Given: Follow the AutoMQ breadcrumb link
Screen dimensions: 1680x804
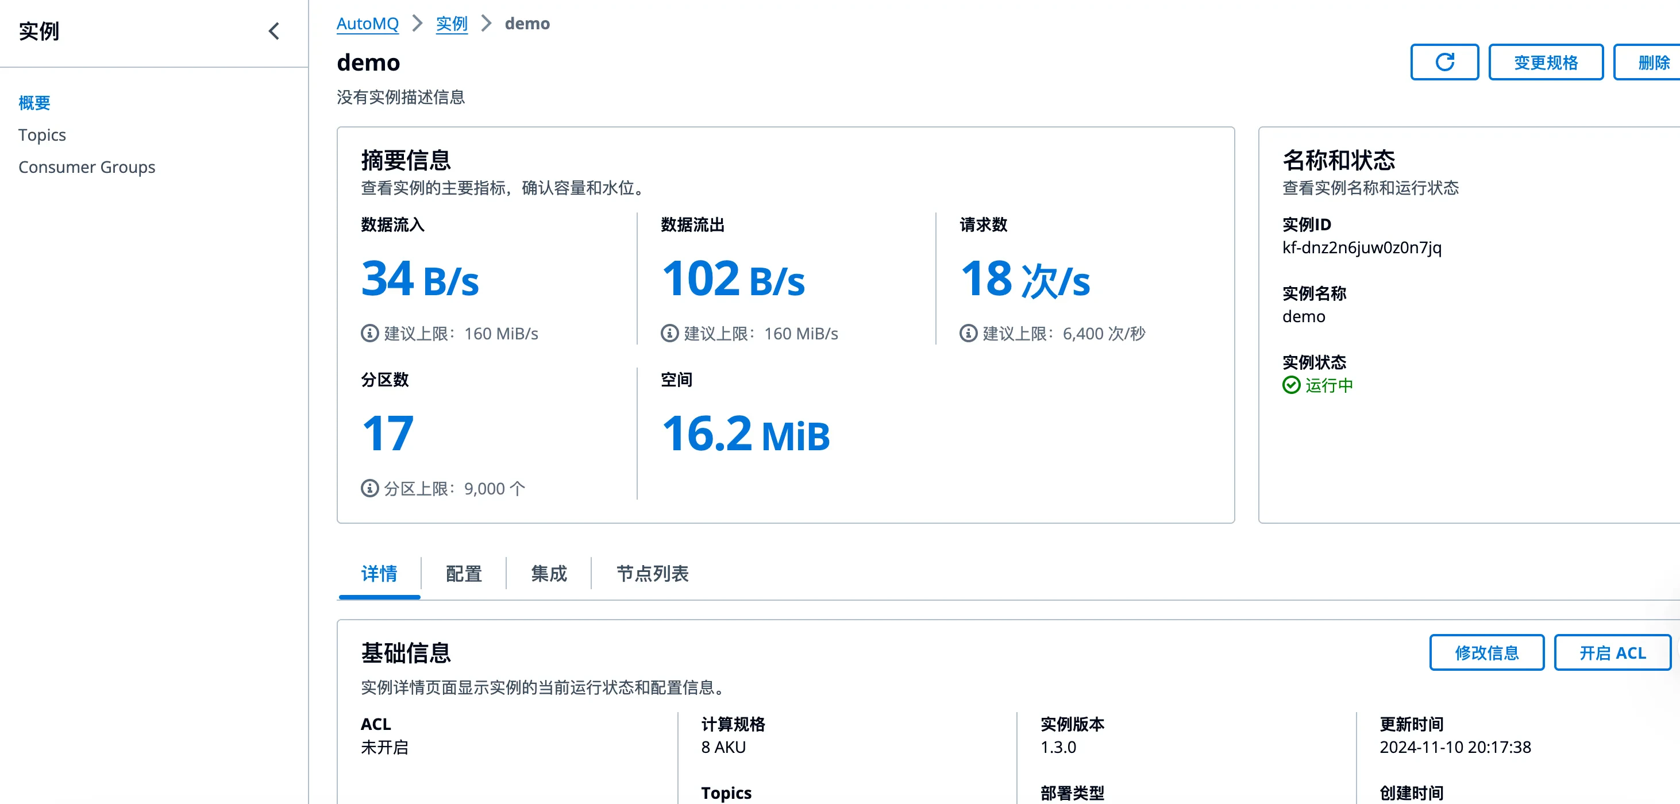Looking at the screenshot, I should click(x=367, y=24).
